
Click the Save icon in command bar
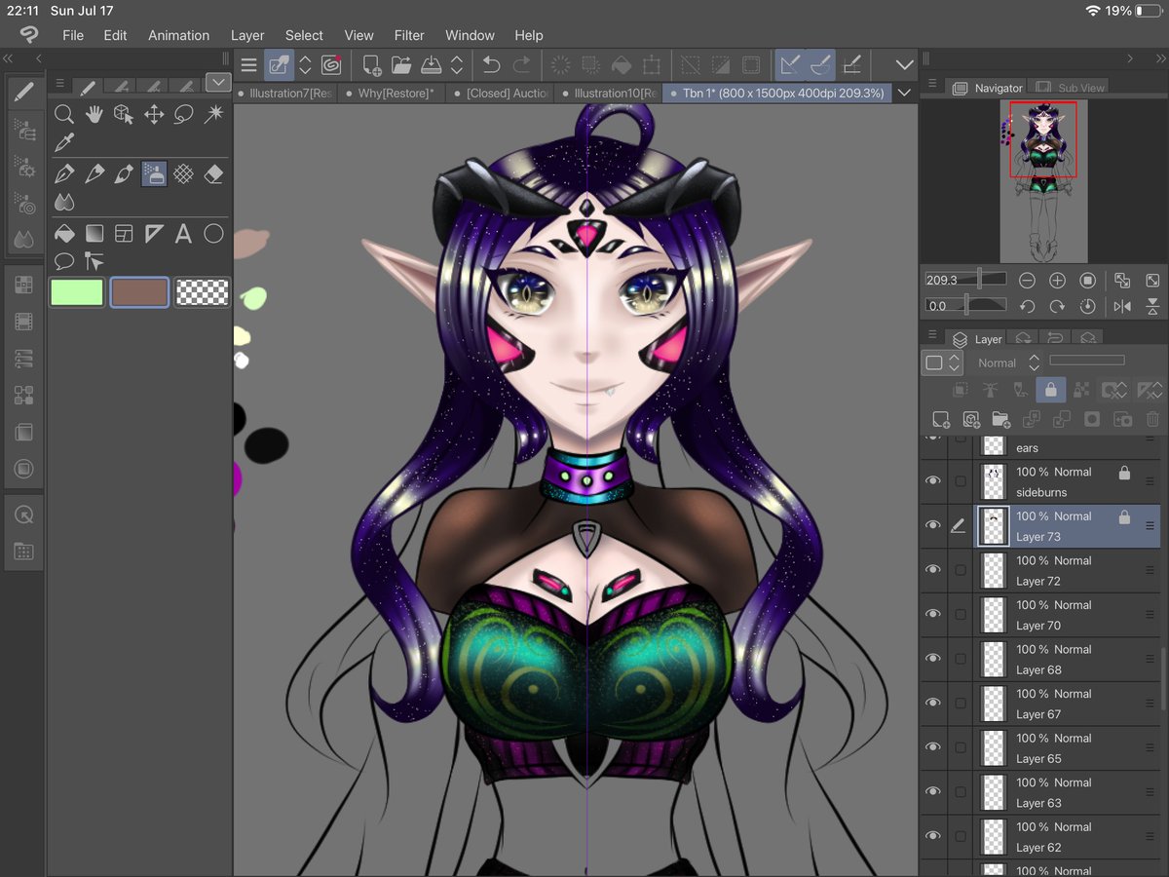[431, 65]
